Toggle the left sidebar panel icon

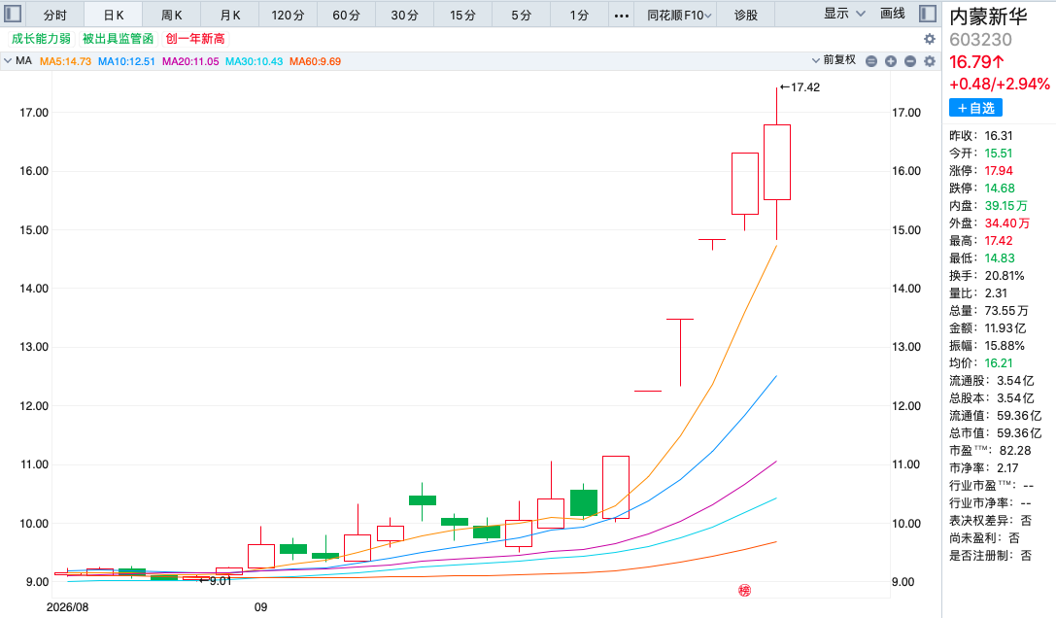click(x=13, y=14)
